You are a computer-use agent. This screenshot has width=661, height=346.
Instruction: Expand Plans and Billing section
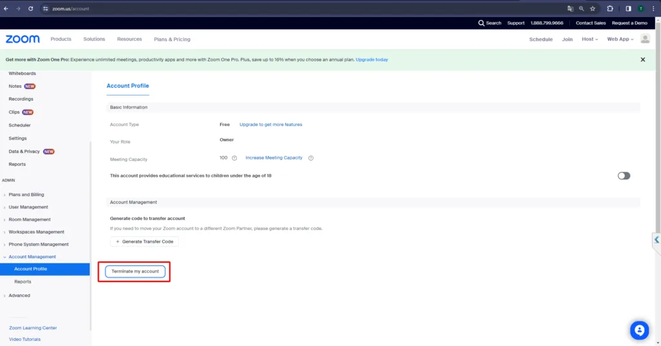pos(26,194)
